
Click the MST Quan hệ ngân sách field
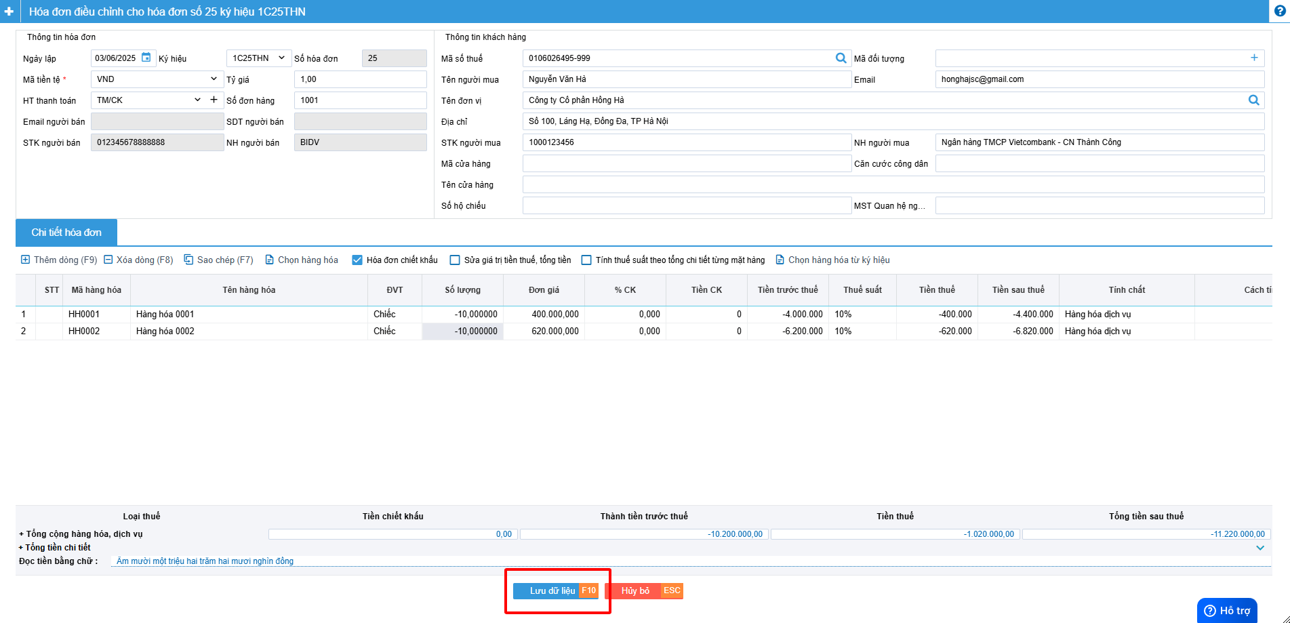tap(1100, 205)
